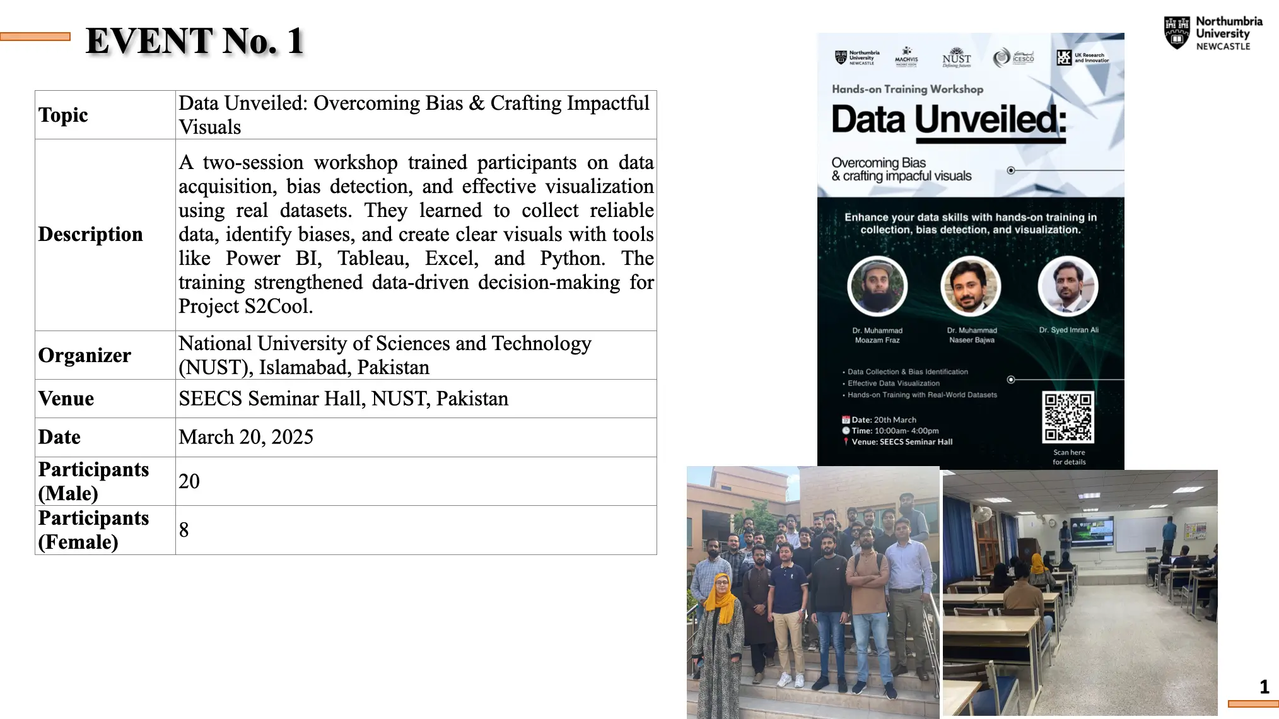Screen dimensions: 1279x719
Task: Click the MACHVIS logo on poster
Action: click(906, 56)
